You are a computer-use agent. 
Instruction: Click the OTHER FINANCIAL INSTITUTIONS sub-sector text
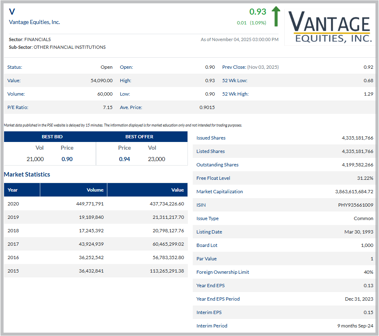70,47
